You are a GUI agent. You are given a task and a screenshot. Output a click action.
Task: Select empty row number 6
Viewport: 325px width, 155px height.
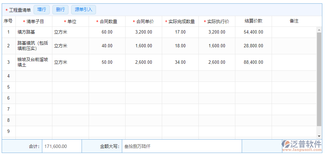(8, 98)
